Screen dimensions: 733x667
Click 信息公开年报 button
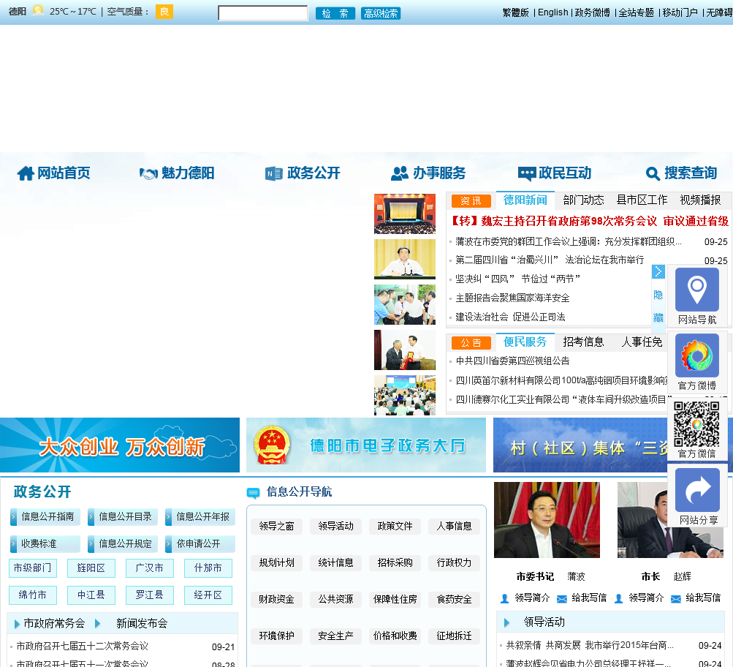(x=200, y=517)
